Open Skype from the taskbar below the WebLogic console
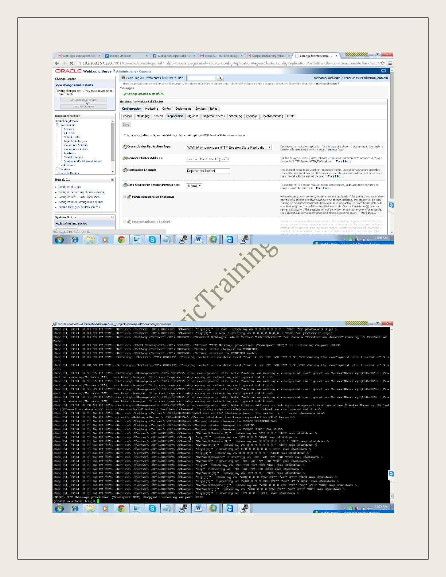Screen dimensions: 446x577 [152, 239]
